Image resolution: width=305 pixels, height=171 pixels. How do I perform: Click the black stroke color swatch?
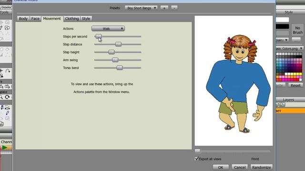(x=283, y=27)
